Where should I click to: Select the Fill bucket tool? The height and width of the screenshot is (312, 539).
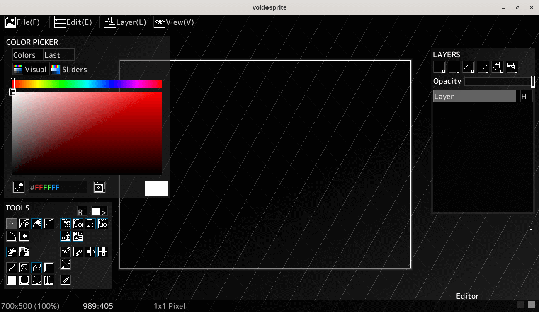pyautogui.click(x=12, y=252)
